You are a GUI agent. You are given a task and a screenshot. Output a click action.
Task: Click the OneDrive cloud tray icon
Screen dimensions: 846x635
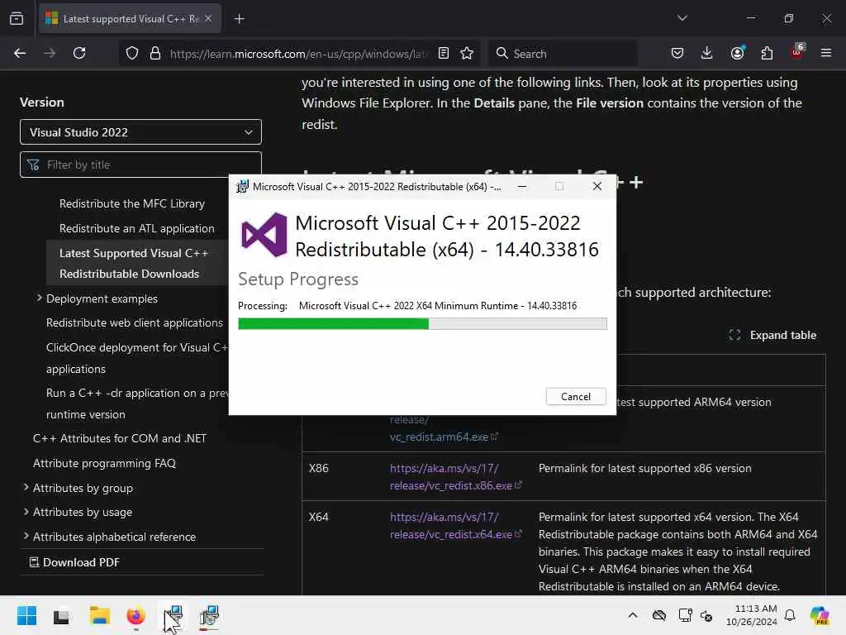coord(658,615)
